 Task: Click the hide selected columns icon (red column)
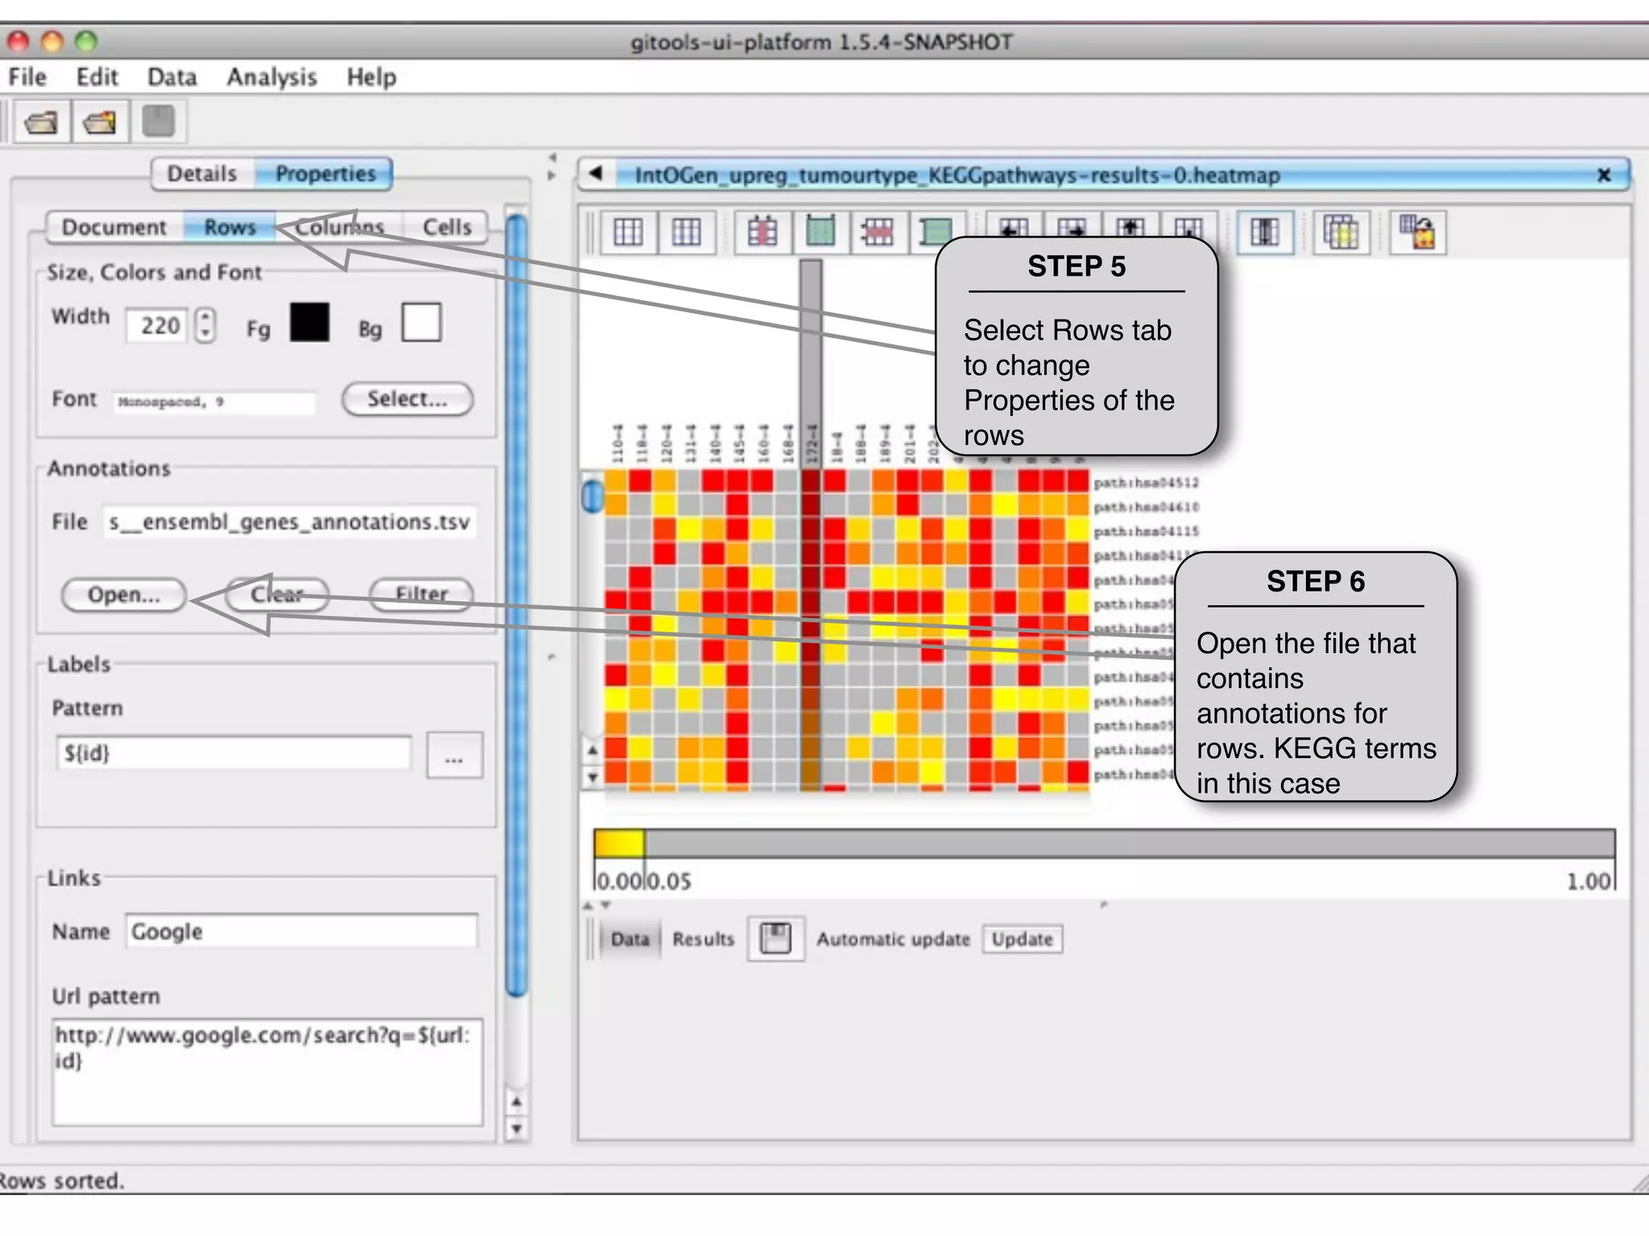pyautogui.click(x=762, y=233)
